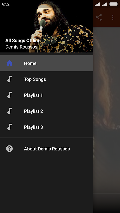The width and height of the screenshot is (120, 213).
Task: Tap the battery indicator in status bar
Action: click(113, 4)
